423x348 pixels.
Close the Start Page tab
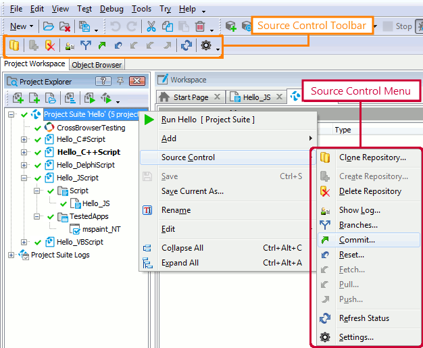217,97
